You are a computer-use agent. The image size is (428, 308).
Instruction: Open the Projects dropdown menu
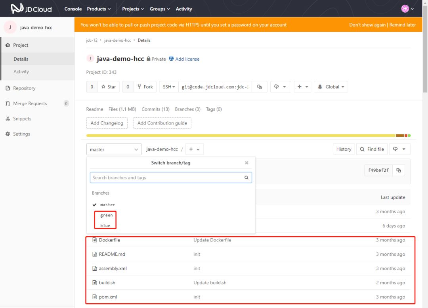[x=133, y=9]
